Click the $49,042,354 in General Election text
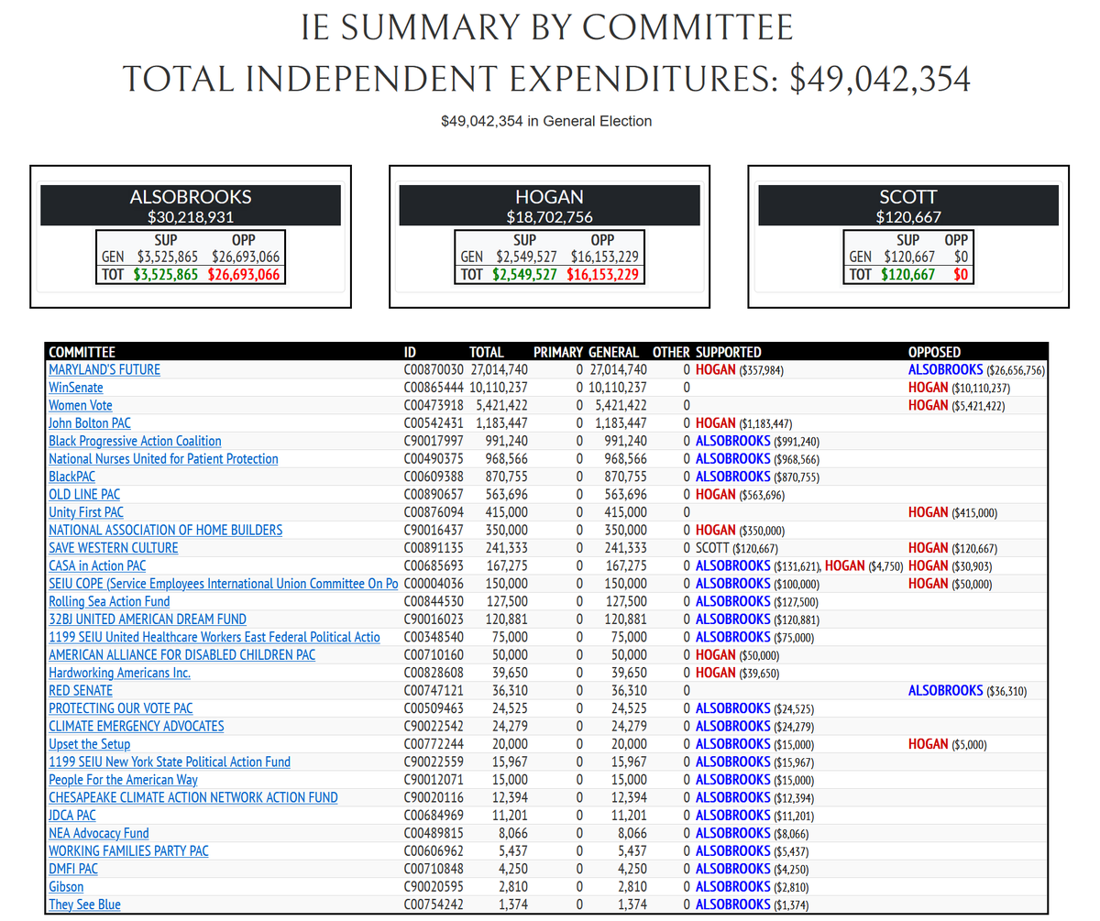 click(x=546, y=121)
